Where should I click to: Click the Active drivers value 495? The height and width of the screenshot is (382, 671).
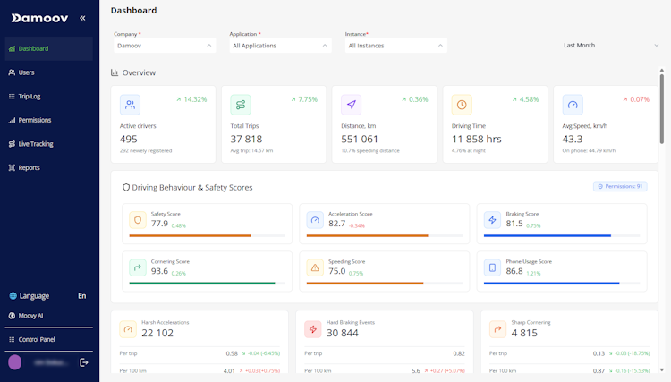point(128,139)
